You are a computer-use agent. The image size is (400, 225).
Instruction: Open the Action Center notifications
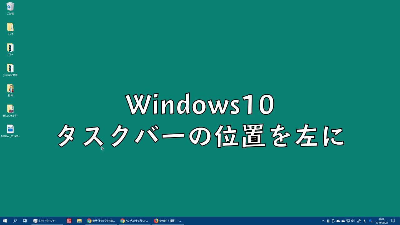[393, 221]
